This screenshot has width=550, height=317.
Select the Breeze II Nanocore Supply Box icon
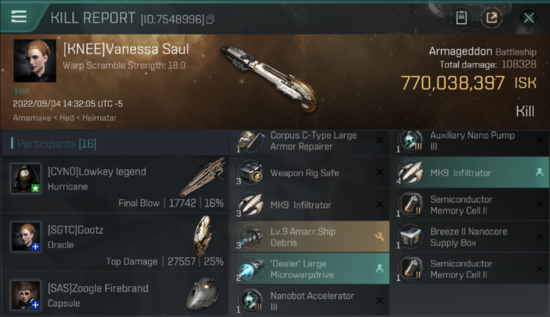[409, 237]
